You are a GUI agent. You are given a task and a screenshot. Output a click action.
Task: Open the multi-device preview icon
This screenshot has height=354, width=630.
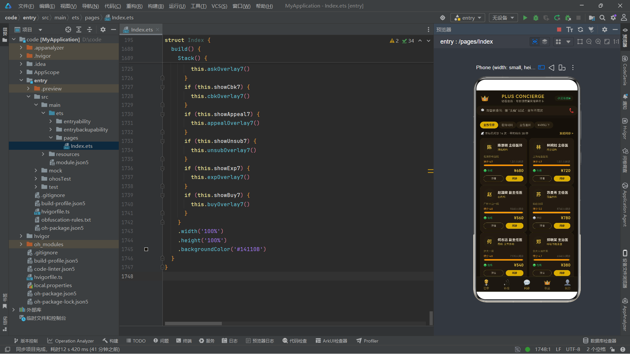coord(562,68)
